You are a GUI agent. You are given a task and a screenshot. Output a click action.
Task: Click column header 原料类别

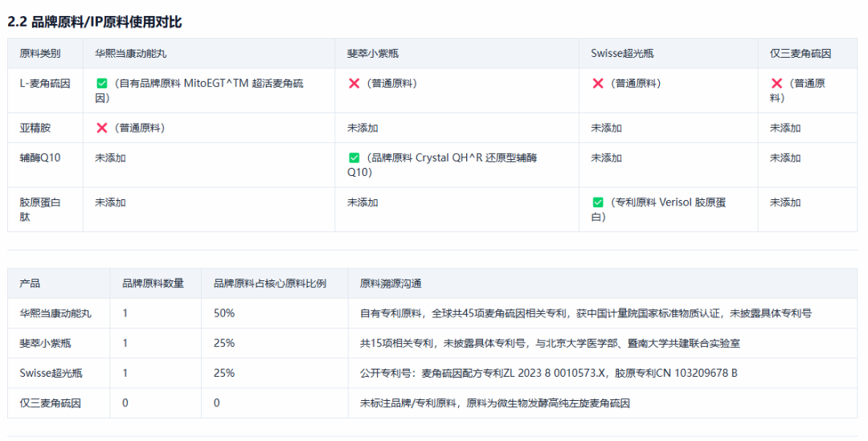click(x=40, y=54)
